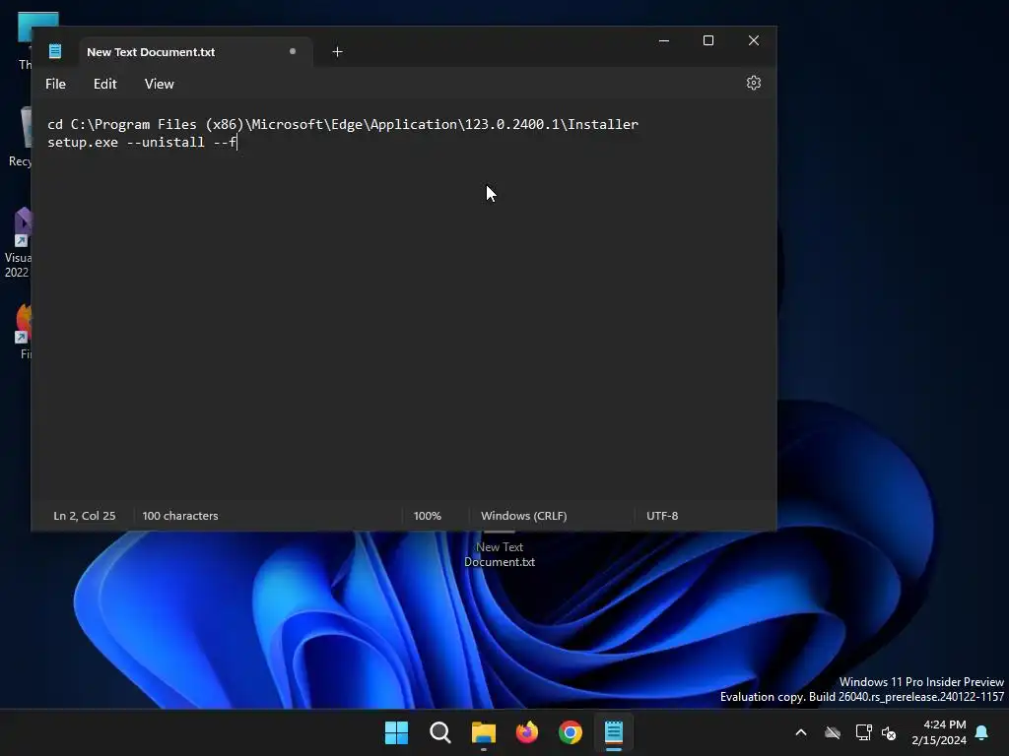Minimize the Notepad window
The image size is (1009, 756).
[664, 40]
